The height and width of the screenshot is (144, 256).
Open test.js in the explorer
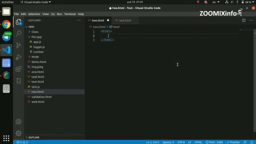(x=36, y=87)
